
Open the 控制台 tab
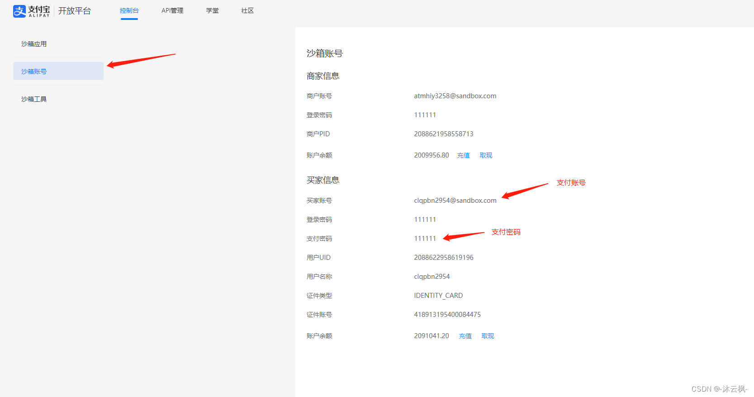point(129,10)
